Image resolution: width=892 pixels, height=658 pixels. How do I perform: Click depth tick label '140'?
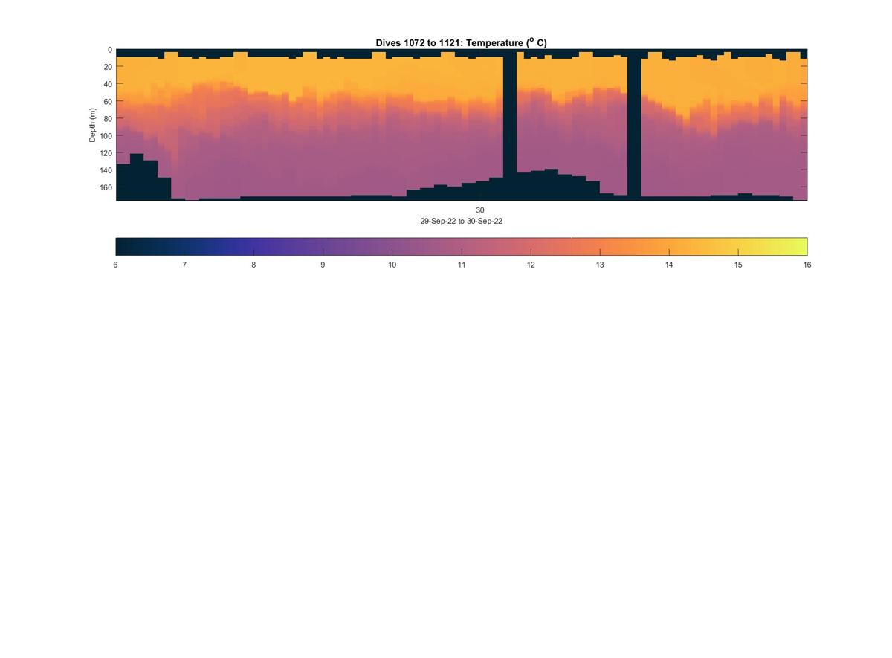(x=106, y=170)
